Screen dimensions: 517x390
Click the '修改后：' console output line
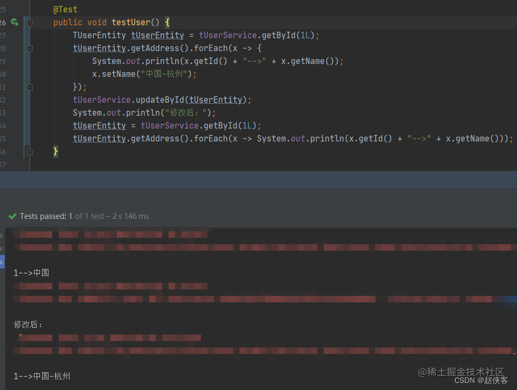point(28,324)
